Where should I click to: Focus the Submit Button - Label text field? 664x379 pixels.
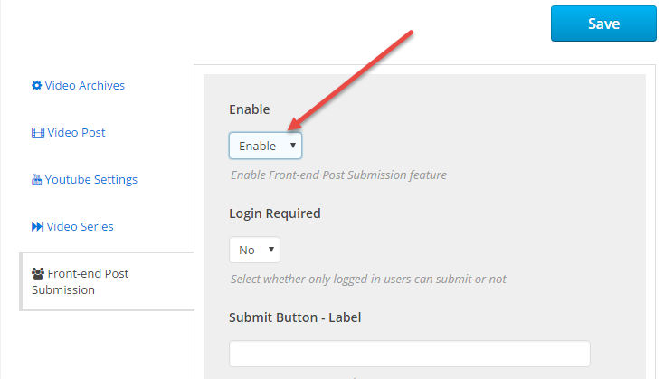tap(410, 354)
